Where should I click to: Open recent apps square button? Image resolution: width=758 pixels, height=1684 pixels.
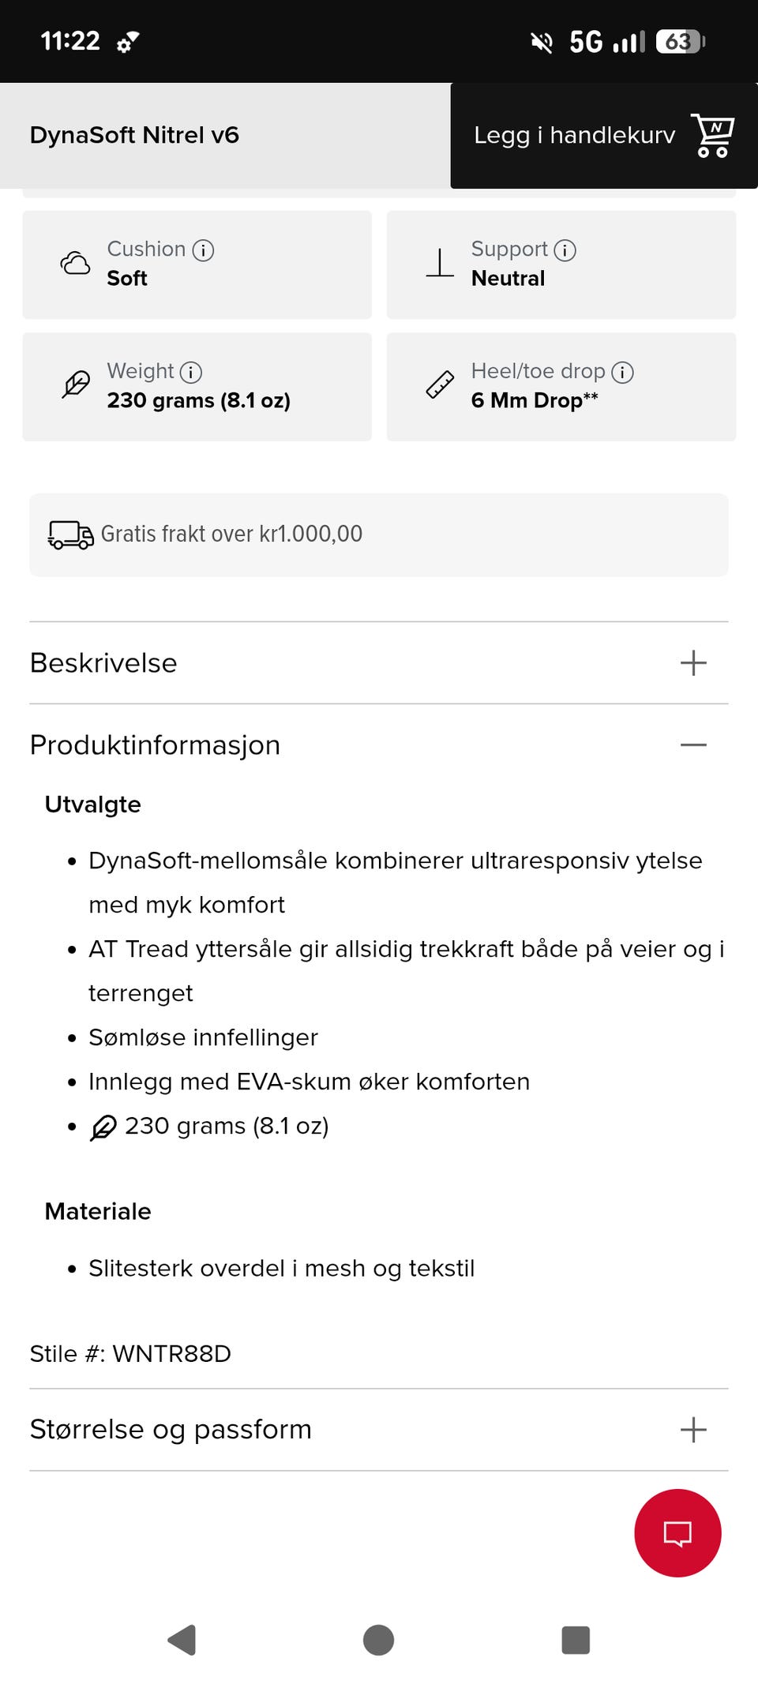576,1640
